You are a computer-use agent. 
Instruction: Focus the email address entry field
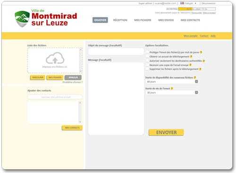(x=55, y=97)
